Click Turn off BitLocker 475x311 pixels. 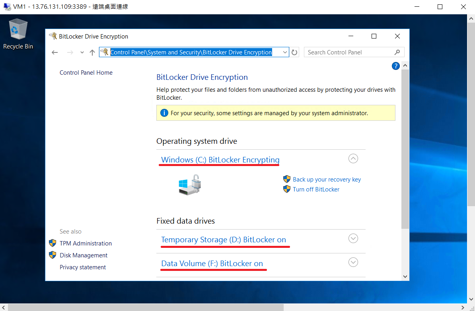[x=316, y=189]
